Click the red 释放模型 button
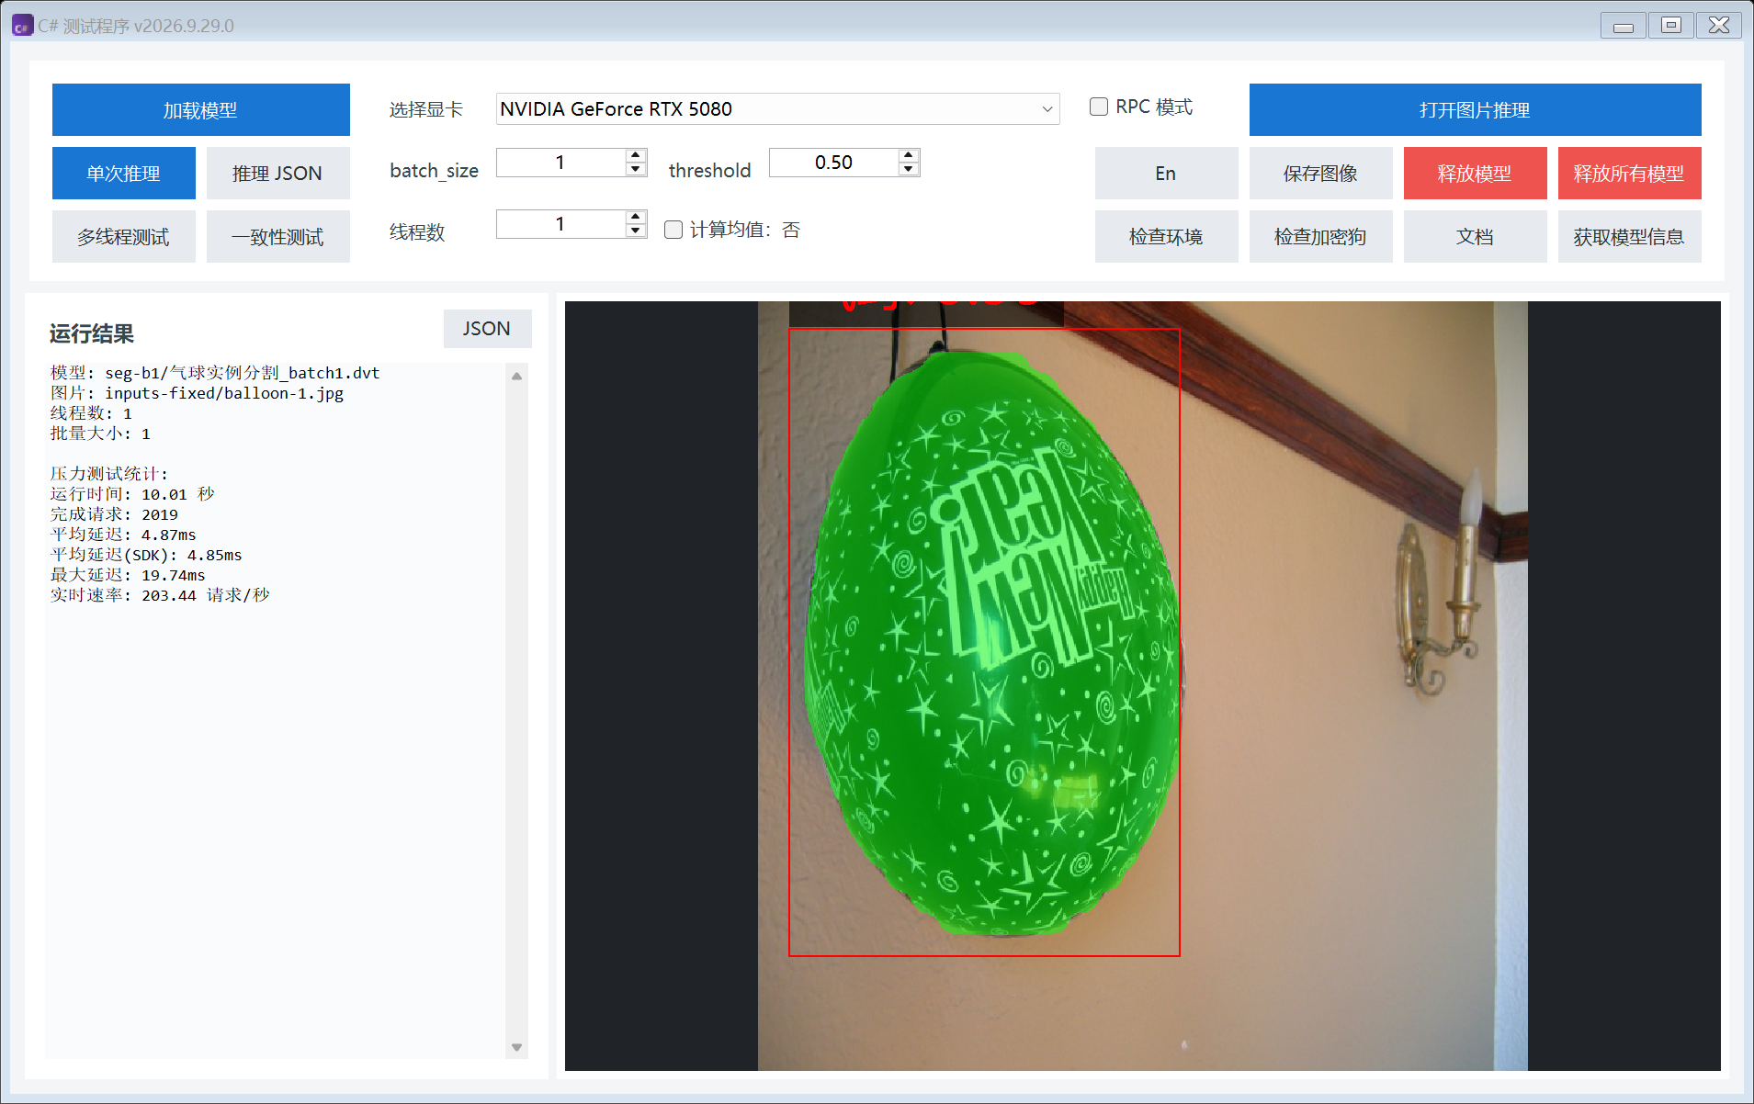 [1475, 174]
